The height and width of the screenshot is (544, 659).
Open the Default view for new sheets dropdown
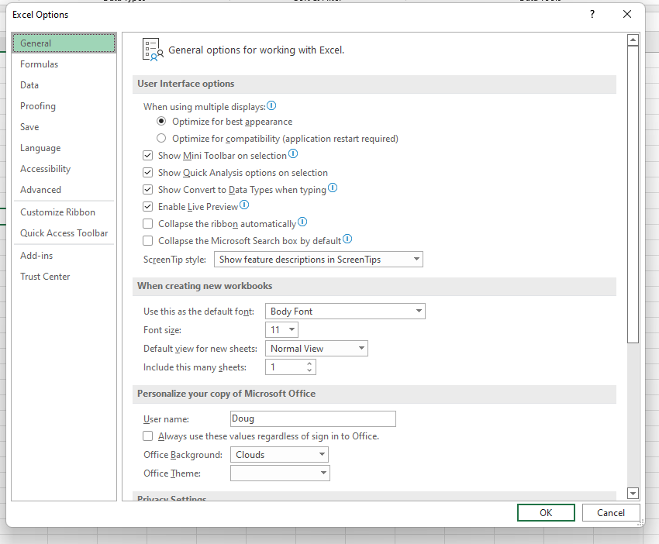point(360,348)
